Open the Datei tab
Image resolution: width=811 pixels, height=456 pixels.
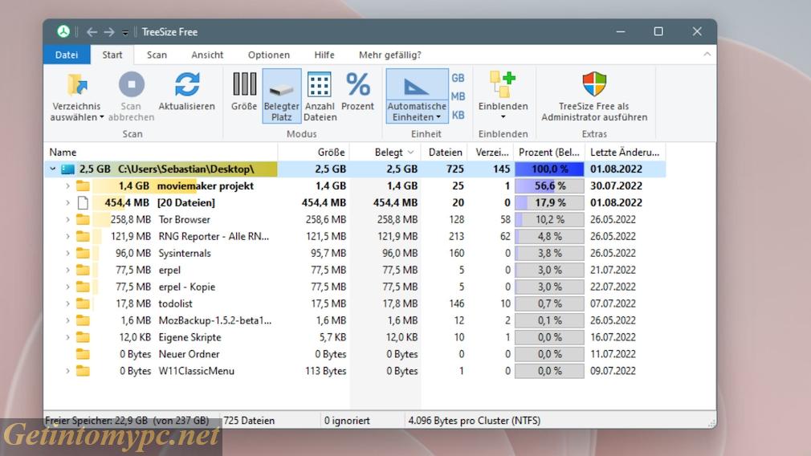tap(67, 55)
